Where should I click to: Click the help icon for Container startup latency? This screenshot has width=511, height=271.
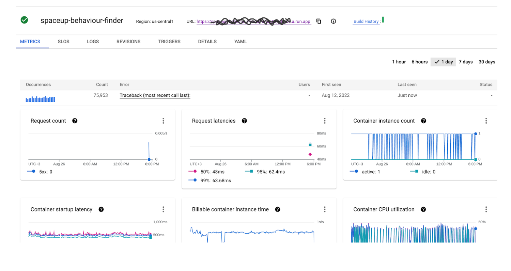click(101, 209)
